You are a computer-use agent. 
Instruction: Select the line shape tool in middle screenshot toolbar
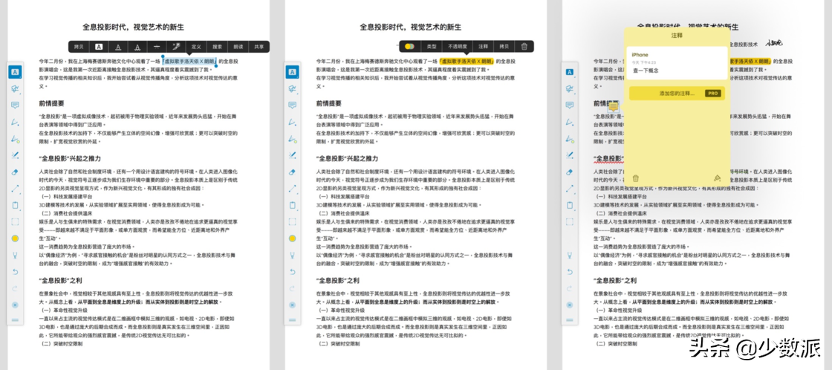tap(293, 189)
